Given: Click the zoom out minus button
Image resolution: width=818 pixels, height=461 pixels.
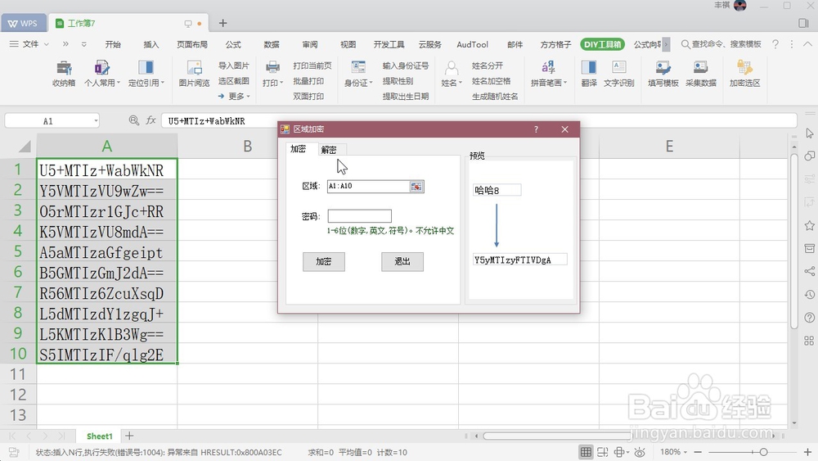Looking at the screenshot, I should click(x=698, y=452).
